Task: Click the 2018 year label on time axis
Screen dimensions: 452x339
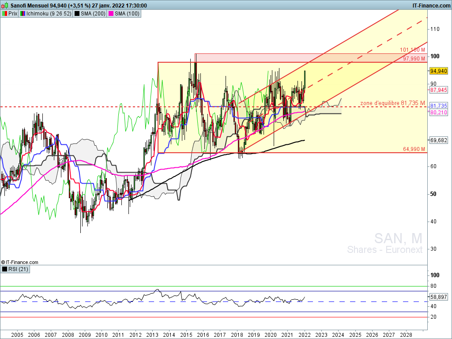Action: pos(237,335)
